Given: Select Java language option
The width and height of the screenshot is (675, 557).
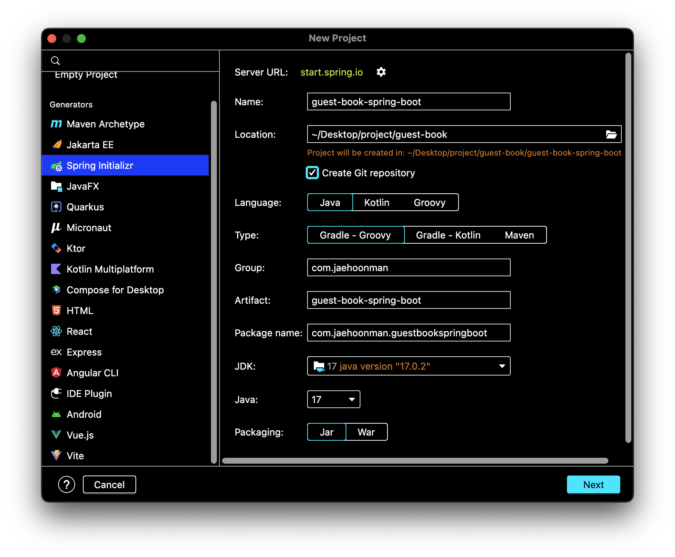Looking at the screenshot, I should pos(330,203).
